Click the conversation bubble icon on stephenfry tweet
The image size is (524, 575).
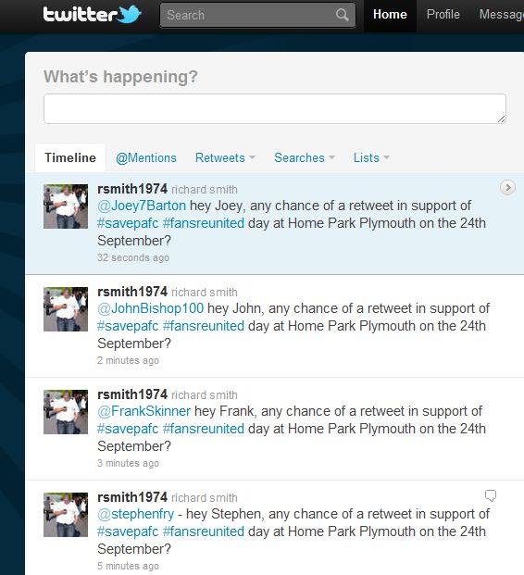click(491, 495)
